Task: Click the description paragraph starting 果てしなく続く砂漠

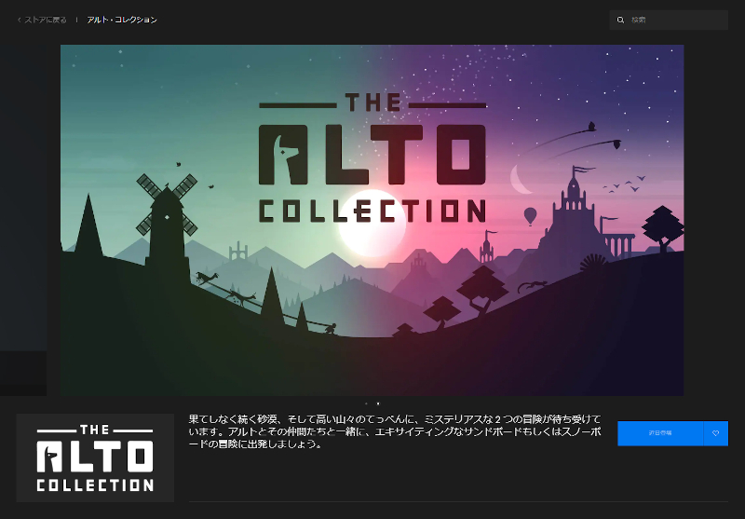Action: coord(394,431)
